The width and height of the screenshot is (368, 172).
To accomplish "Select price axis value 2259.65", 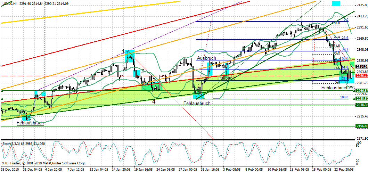I will tap(362, 94).
